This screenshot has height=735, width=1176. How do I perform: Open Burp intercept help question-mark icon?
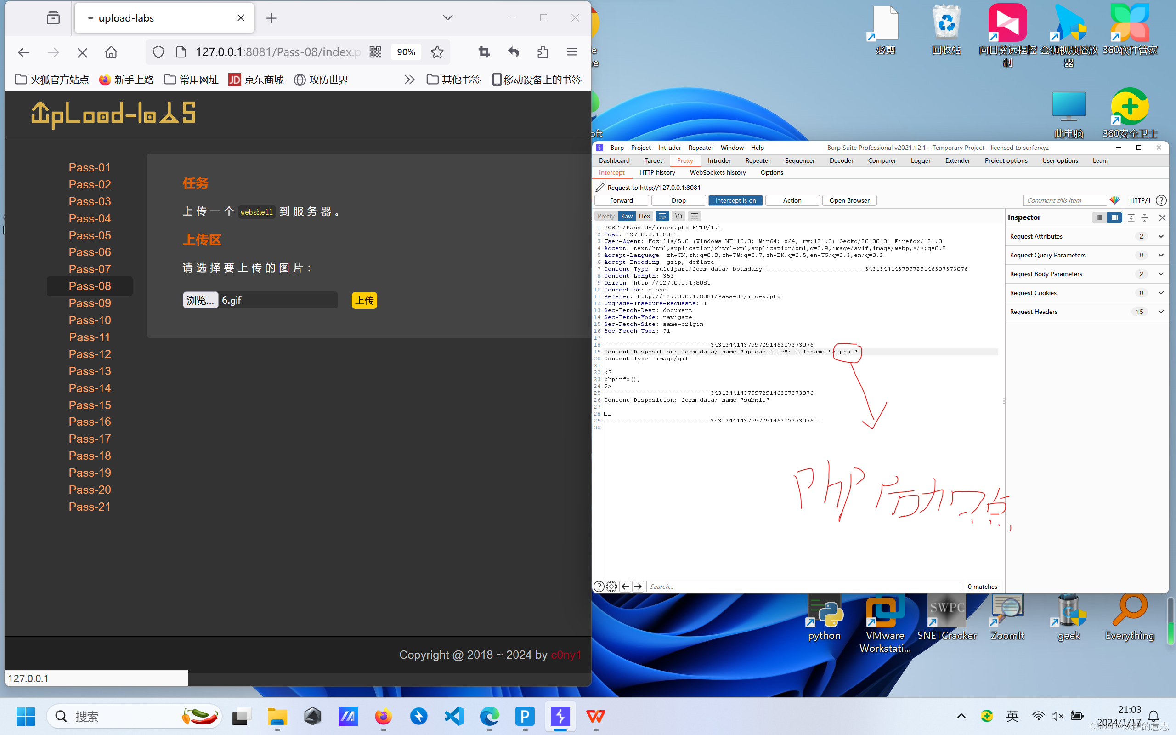(1161, 200)
